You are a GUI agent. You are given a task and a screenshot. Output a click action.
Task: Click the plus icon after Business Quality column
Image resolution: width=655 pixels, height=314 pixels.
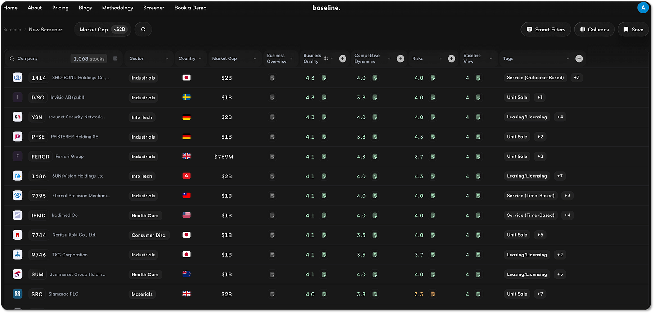tap(343, 58)
